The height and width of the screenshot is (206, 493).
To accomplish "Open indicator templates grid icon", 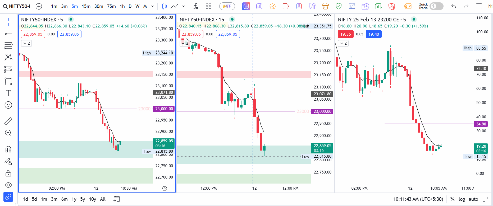I will (208, 6).
